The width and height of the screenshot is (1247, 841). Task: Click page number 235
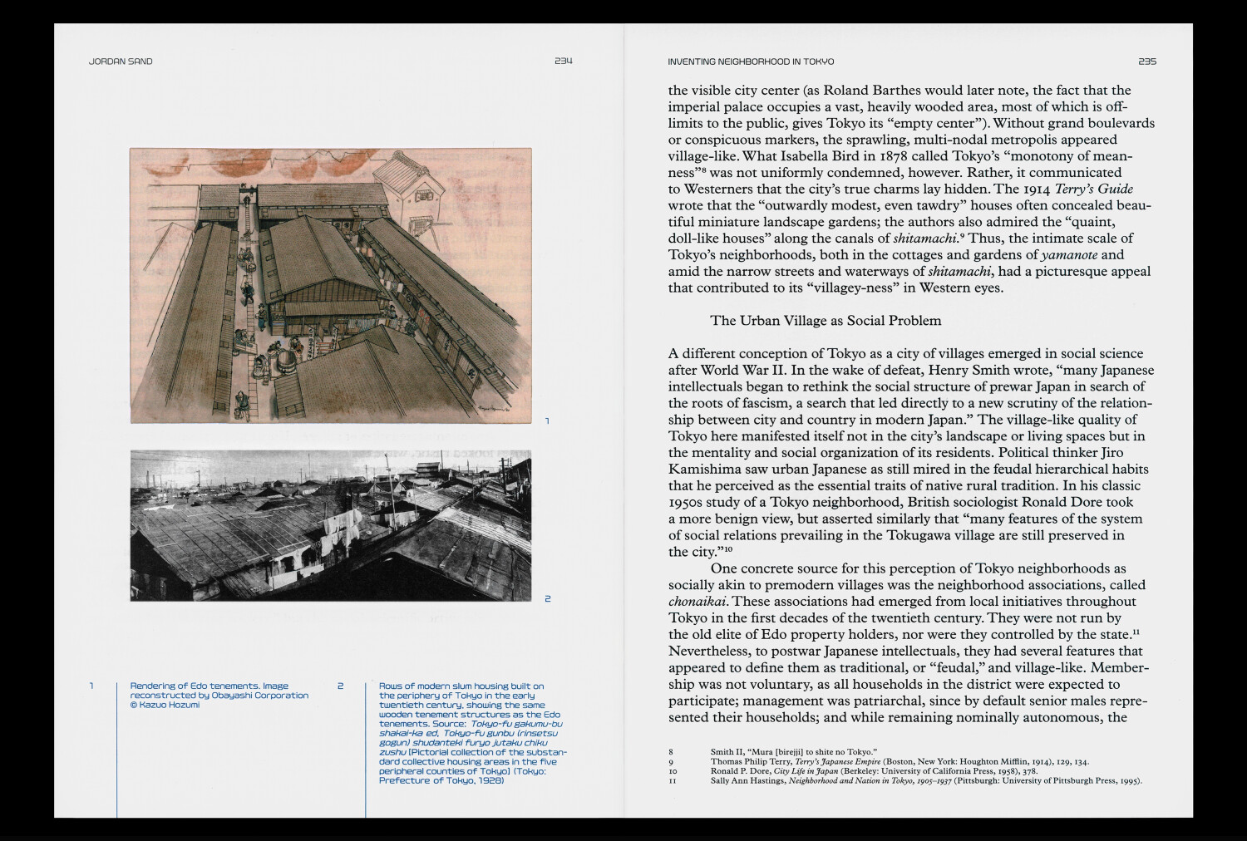tap(1147, 61)
